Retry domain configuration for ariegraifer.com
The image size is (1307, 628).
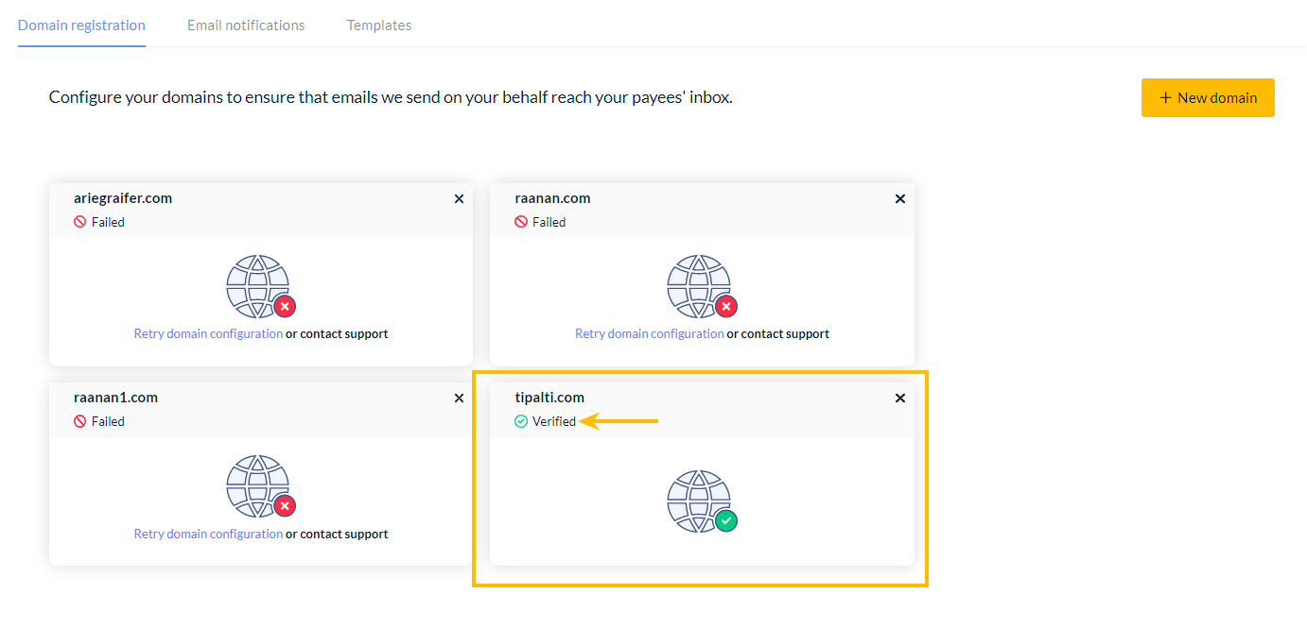pos(208,333)
